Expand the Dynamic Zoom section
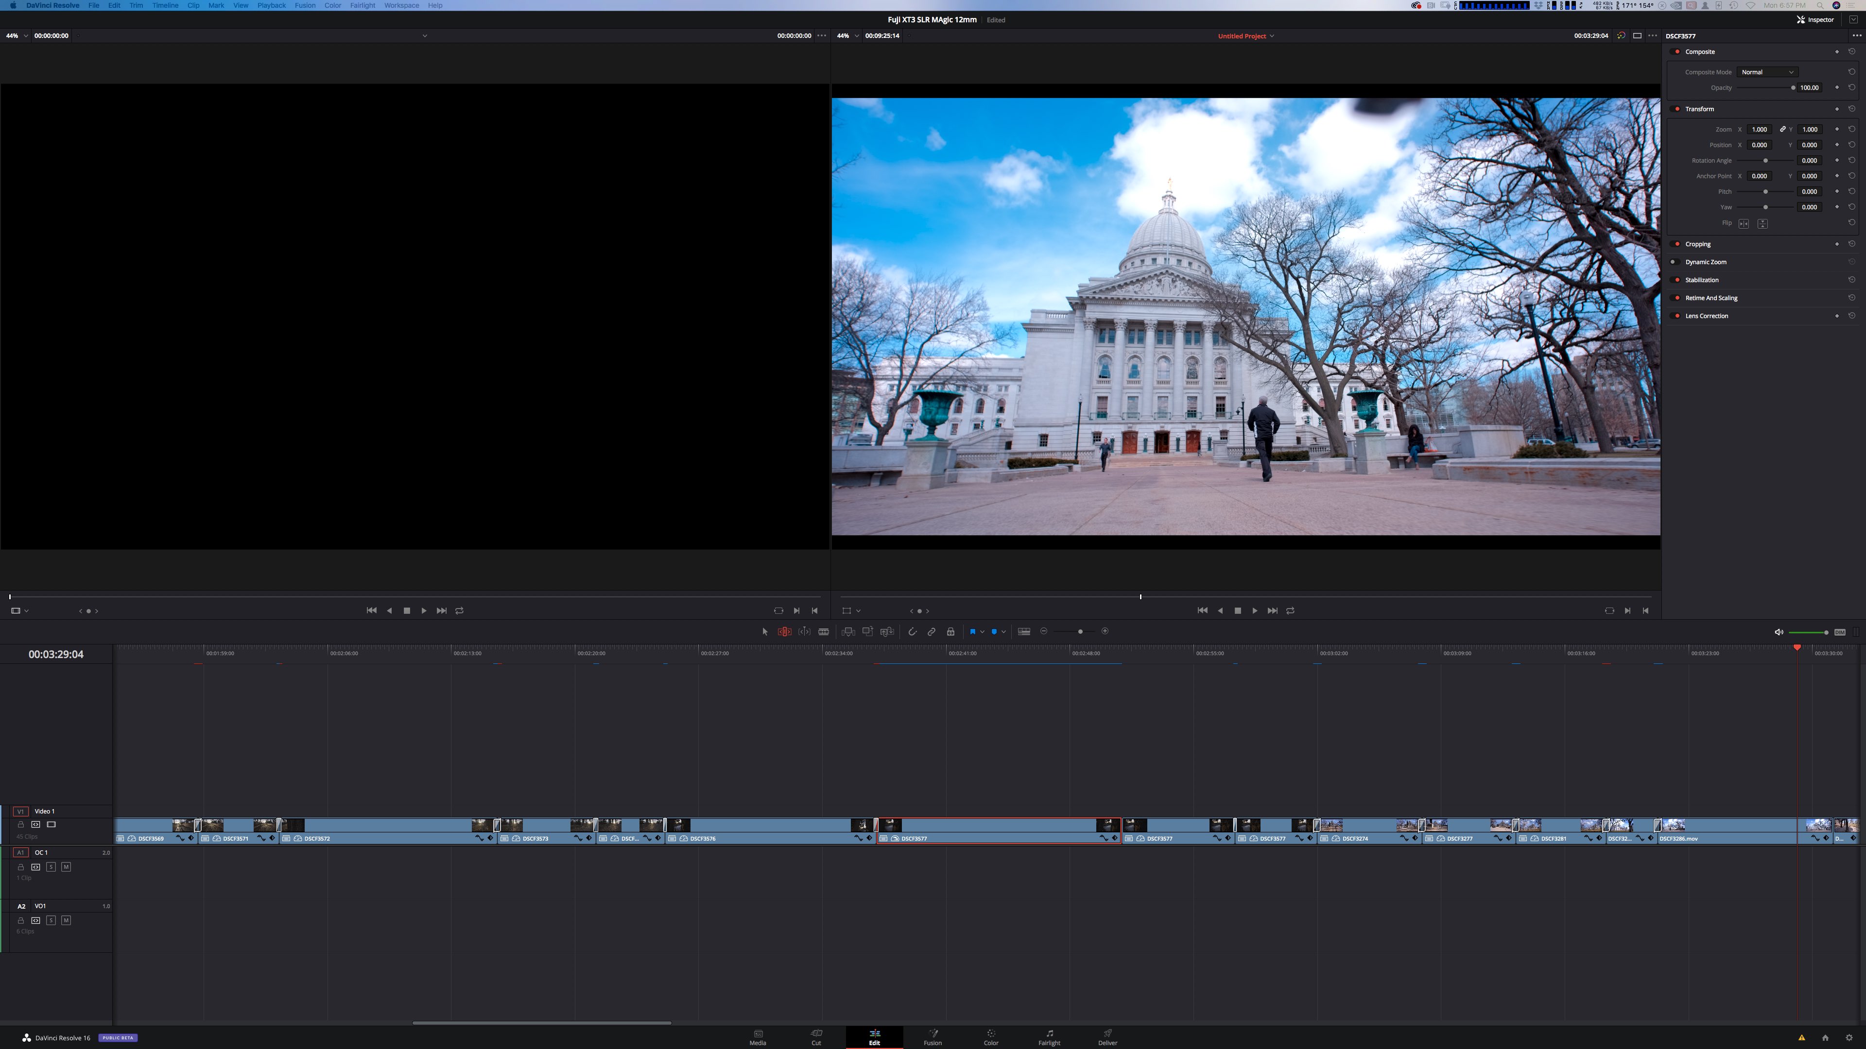The image size is (1866, 1049). pyautogui.click(x=1705, y=262)
